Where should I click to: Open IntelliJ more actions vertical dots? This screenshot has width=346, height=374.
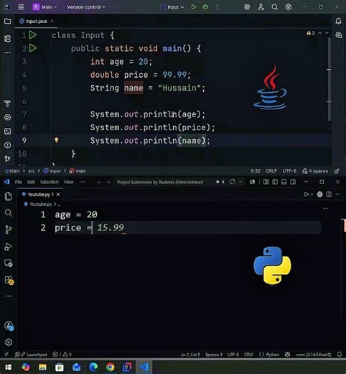[x=217, y=7]
